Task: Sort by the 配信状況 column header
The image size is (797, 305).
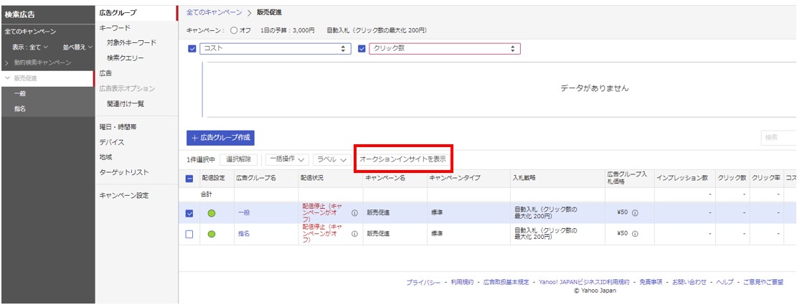Action: click(x=312, y=179)
